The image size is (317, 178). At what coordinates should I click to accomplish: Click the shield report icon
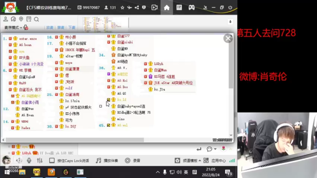point(144,8)
